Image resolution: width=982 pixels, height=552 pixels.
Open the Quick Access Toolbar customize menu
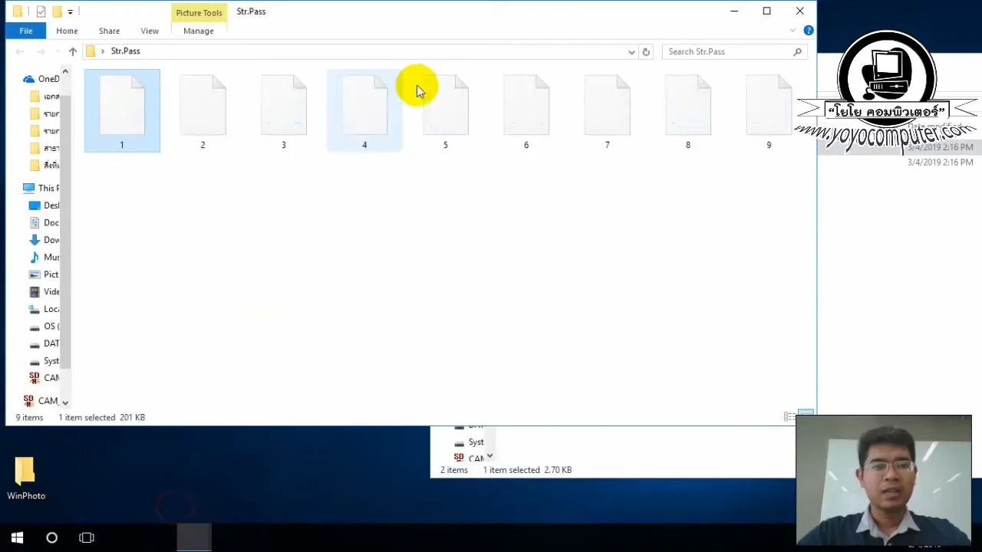pyautogui.click(x=70, y=11)
